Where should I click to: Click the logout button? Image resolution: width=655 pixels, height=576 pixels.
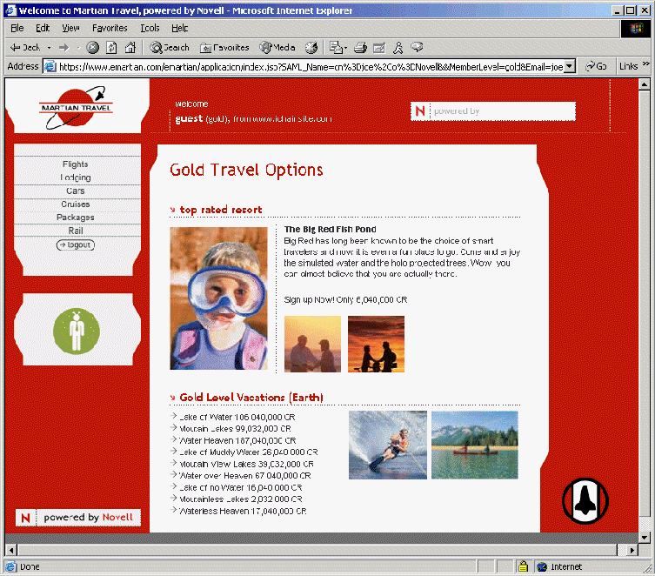[x=76, y=244]
